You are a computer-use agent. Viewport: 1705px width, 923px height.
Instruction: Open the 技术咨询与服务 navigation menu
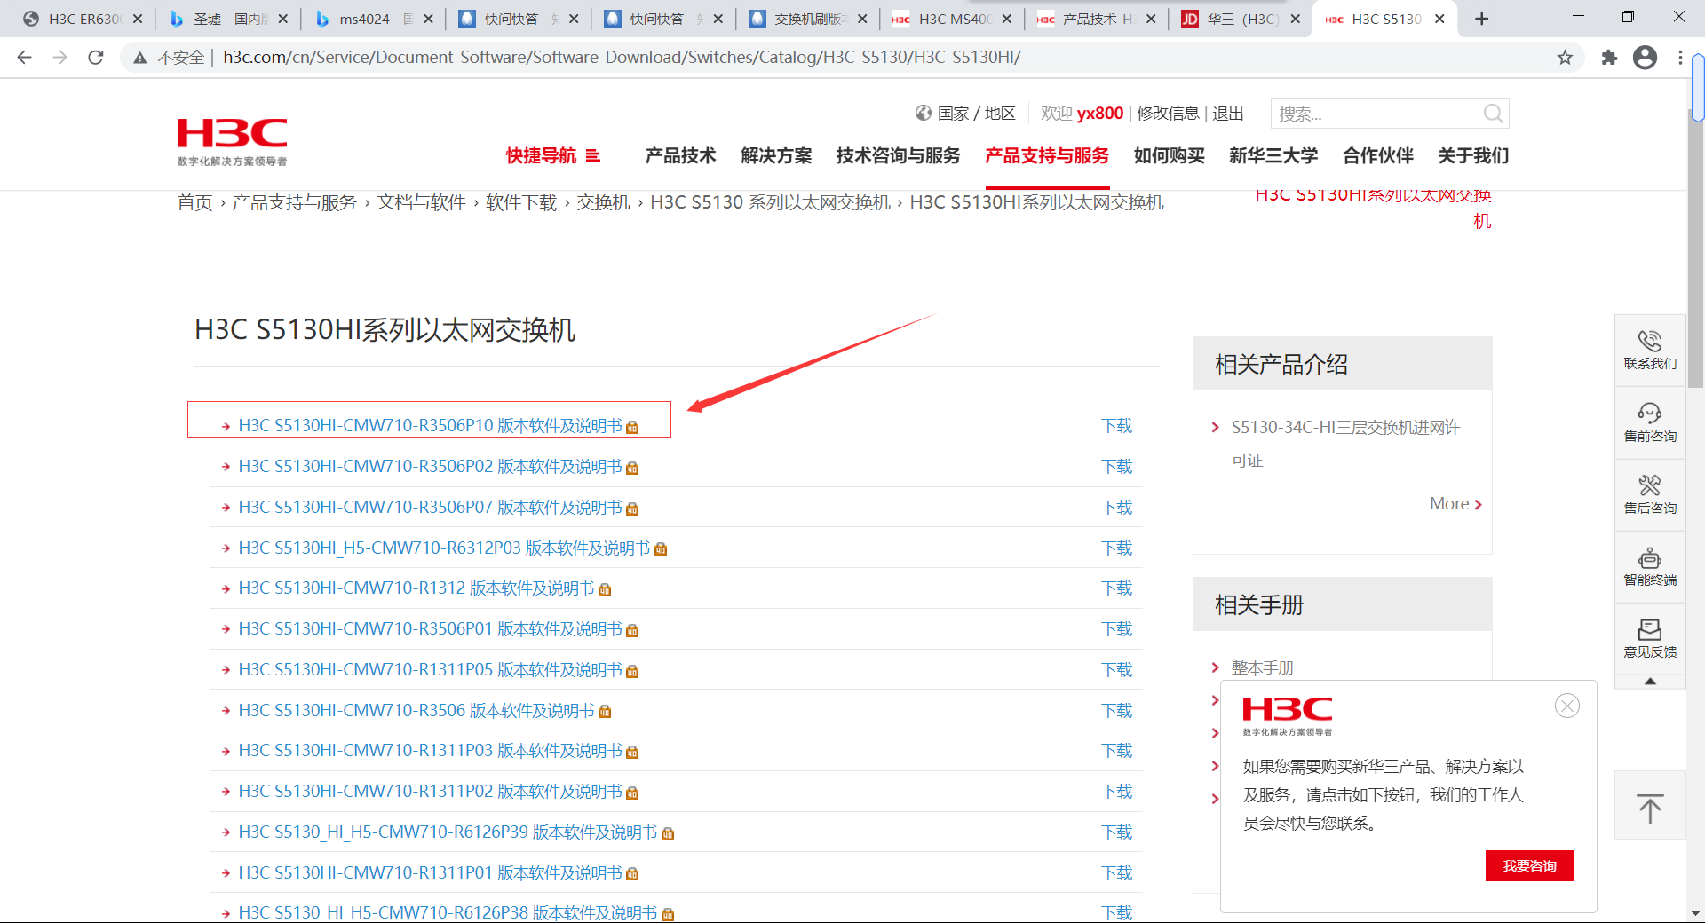point(898,155)
